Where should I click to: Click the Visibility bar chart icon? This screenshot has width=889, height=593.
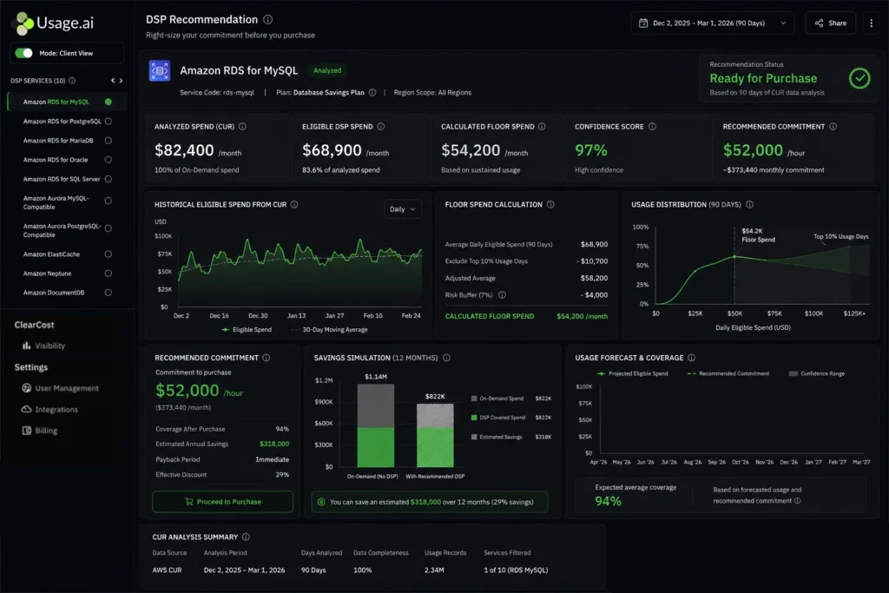tap(26, 346)
